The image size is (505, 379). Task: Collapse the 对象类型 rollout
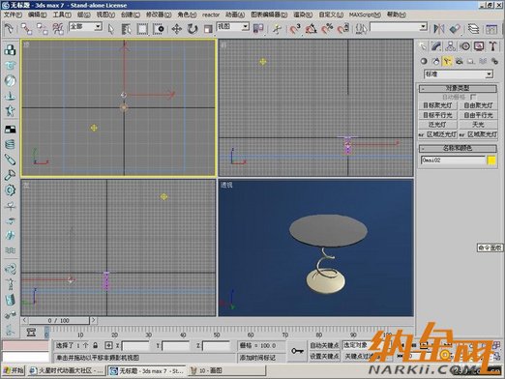coord(458,88)
